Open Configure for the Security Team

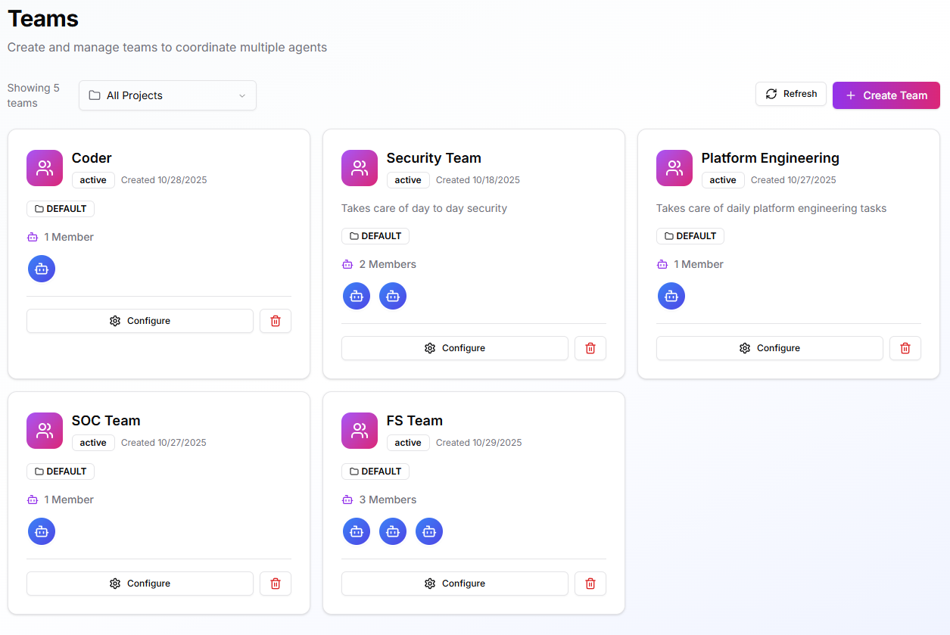[454, 348]
